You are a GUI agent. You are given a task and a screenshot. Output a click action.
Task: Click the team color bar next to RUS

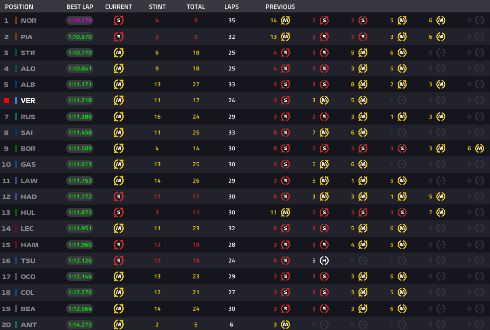click(x=16, y=117)
